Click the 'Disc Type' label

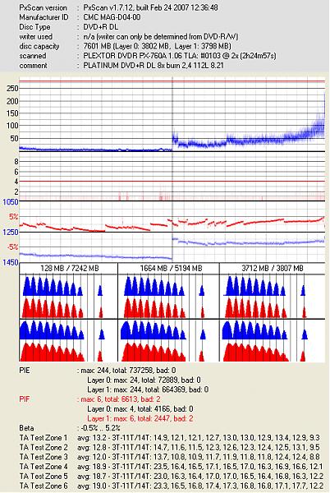coord(34,27)
